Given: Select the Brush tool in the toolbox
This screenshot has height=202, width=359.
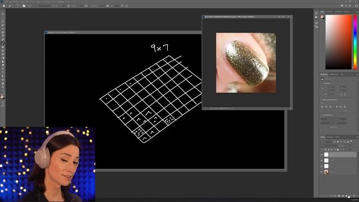Looking at the screenshot, I should [x=3, y=43].
